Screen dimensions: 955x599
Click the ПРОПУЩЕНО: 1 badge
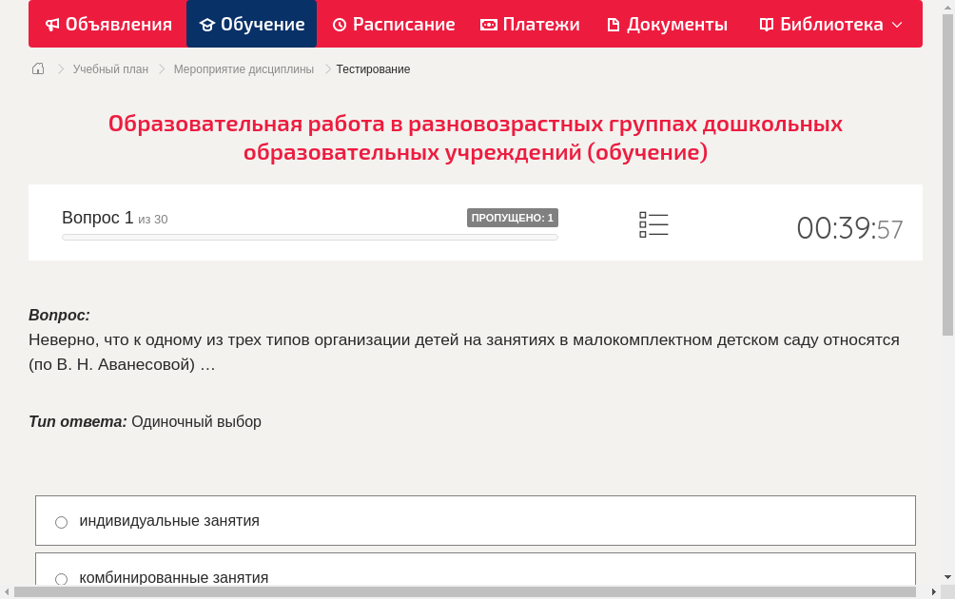[x=514, y=217]
